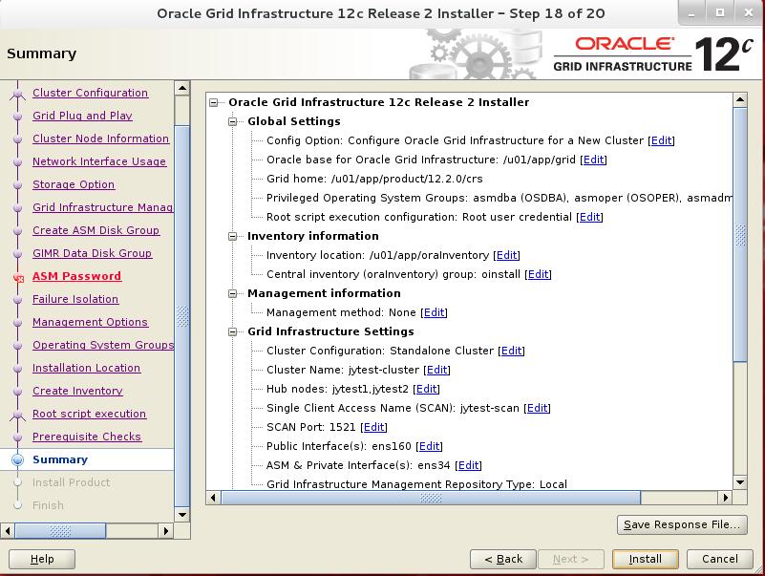The image size is (765, 576).
Task: Open GIMR Data Disk Group step
Action: (93, 253)
